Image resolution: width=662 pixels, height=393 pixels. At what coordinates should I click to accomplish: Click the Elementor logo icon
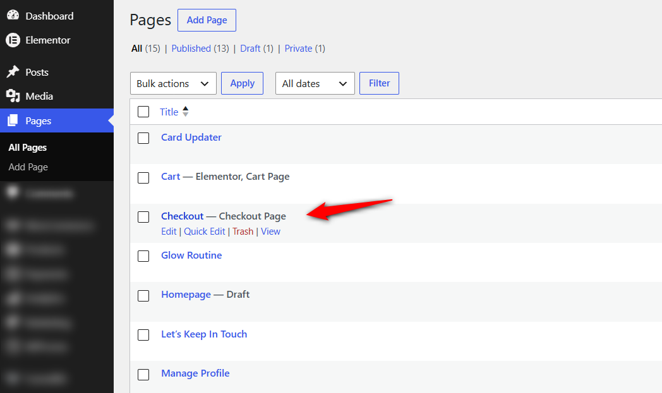(x=13, y=40)
